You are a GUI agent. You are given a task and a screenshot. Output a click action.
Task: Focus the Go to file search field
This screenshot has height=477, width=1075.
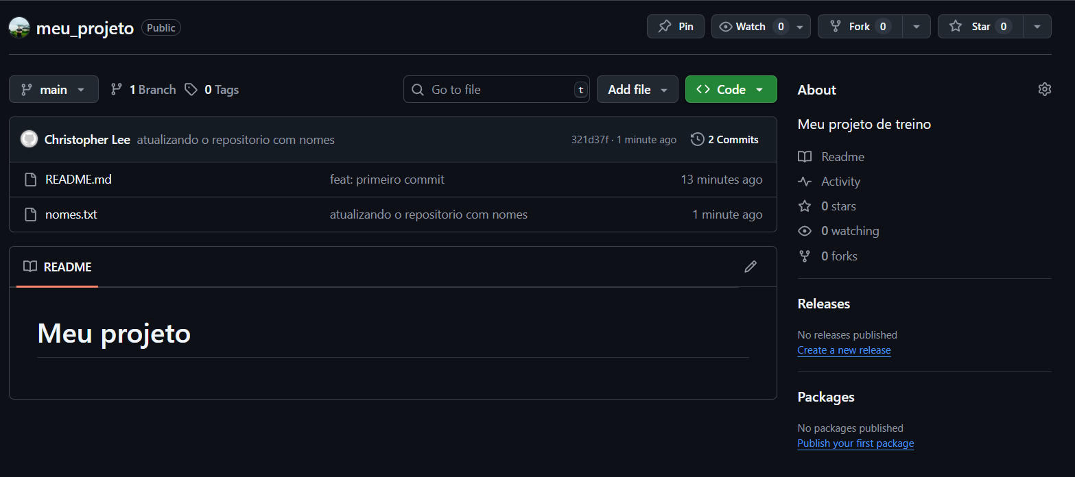[497, 89]
